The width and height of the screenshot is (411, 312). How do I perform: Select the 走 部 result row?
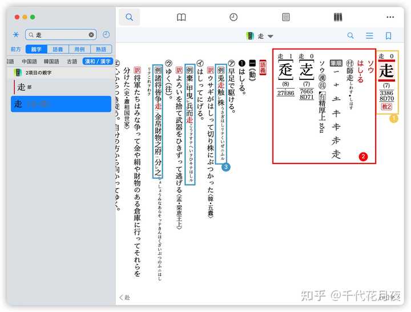[61, 87]
